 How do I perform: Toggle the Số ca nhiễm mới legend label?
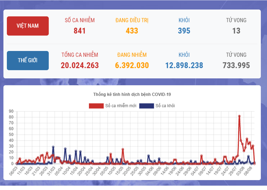(x=121, y=105)
